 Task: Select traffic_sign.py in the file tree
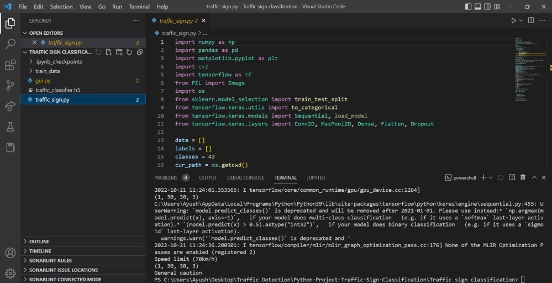click(x=83, y=99)
